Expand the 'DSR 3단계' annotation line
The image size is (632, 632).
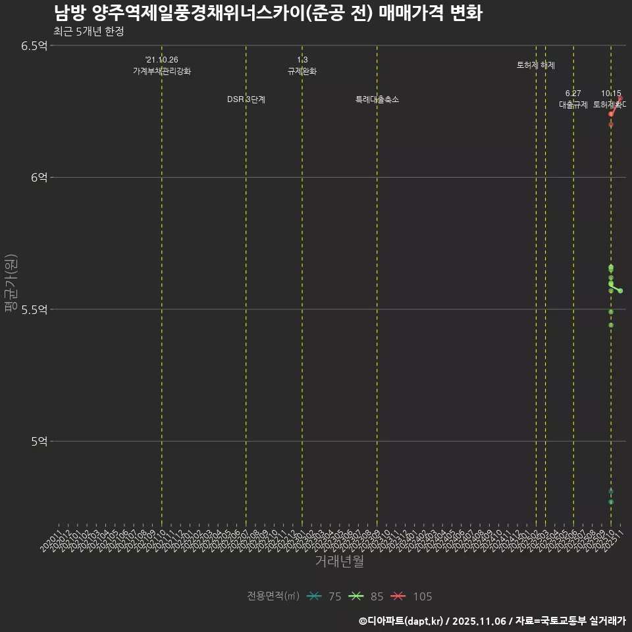point(246,99)
